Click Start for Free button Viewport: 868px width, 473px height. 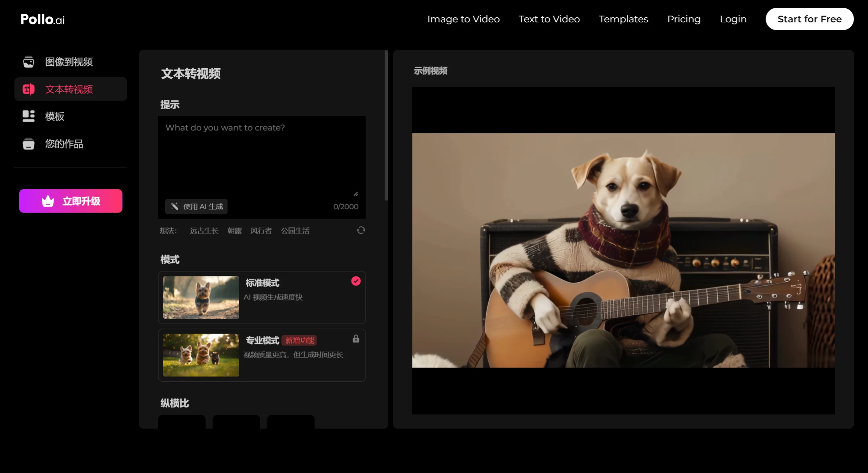tap(810, 19)
